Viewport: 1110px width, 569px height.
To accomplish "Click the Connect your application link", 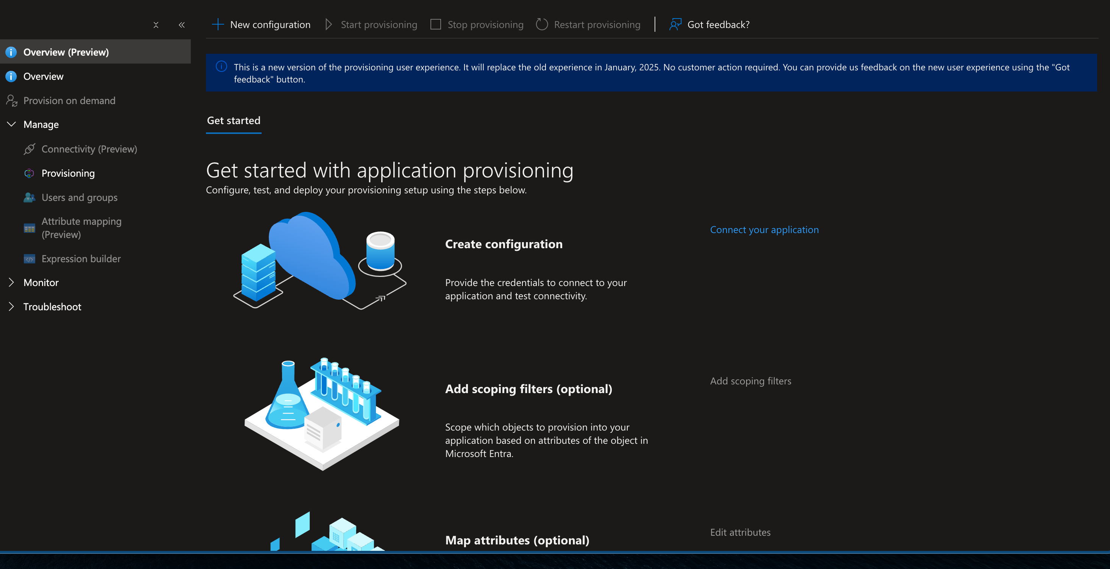I will pos(764,229).
